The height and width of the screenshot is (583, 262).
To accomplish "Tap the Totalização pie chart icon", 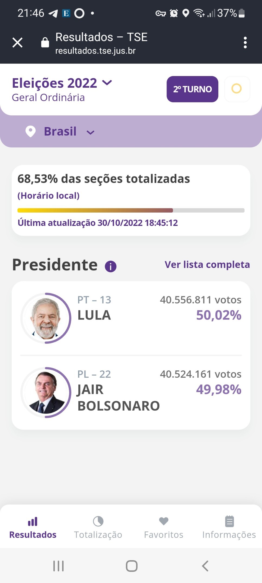I will click(x=98, y=521).
